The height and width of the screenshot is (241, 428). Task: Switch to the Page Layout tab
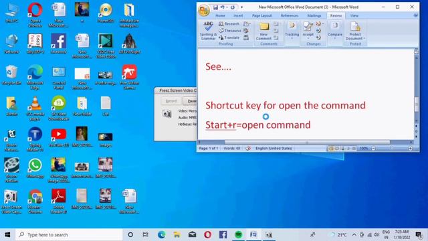261,15
